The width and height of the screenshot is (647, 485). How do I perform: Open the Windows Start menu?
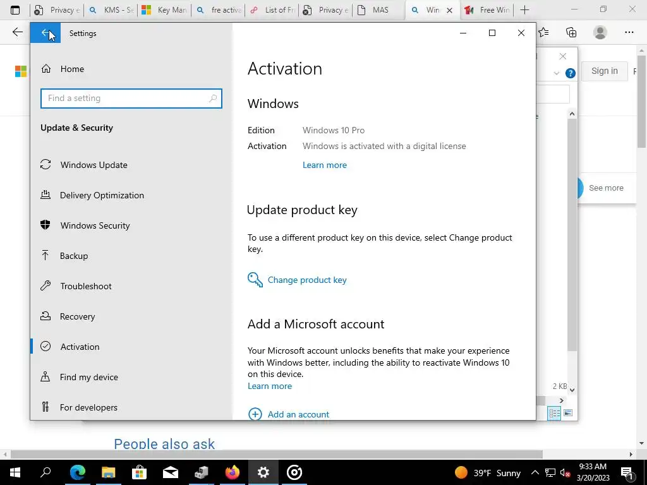point(15,472)
